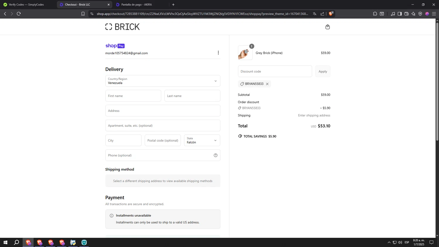This screenshot has width=439, height=247.
Task: Go back in browser history
Action: click(5, 14)
